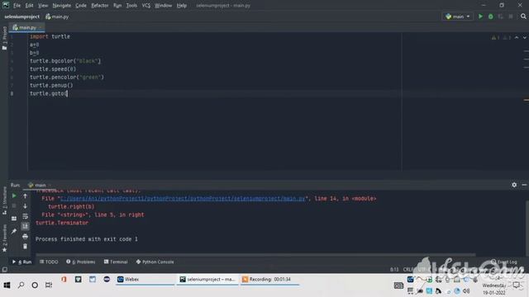Start the debug bug icon in top toolbar

pos(490,16)
